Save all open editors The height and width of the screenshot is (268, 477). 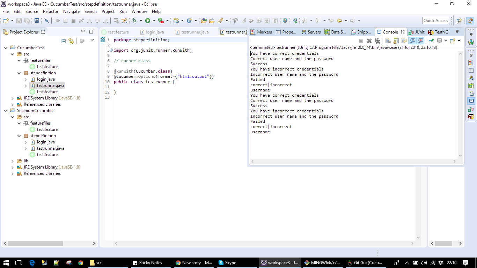pos(27,21)
